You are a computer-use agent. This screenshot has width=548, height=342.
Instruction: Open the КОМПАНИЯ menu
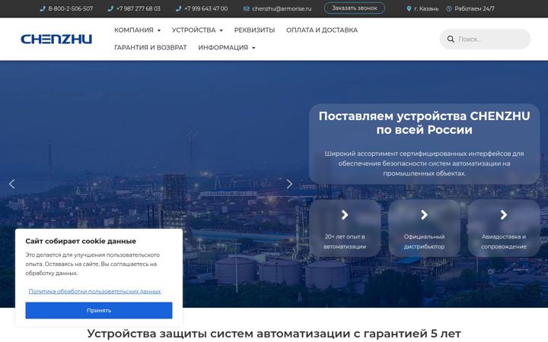pos(134,30)
